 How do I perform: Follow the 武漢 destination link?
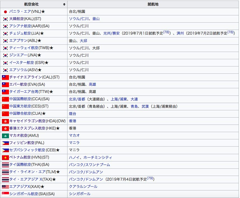tap(145, 106)
